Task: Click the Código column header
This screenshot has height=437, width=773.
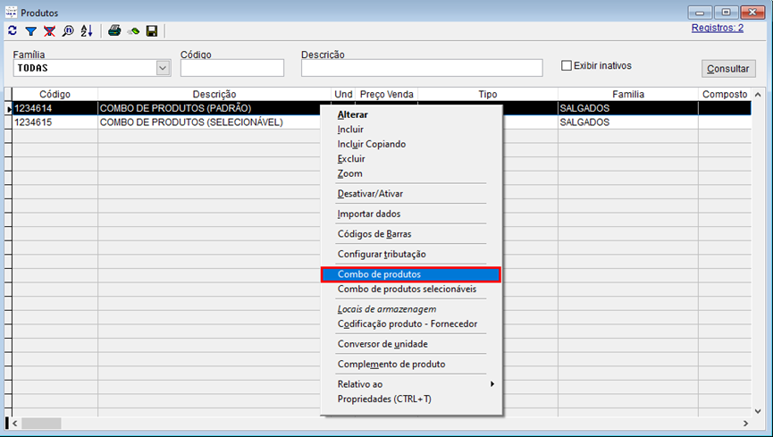Action: point(55,94)
